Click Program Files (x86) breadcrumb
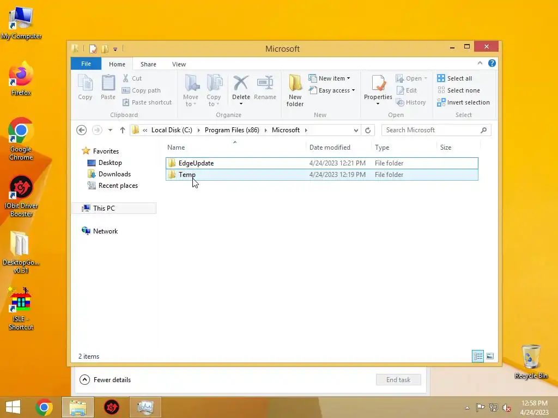Screen dimensions: 558x418 click(x=232, y=130)
